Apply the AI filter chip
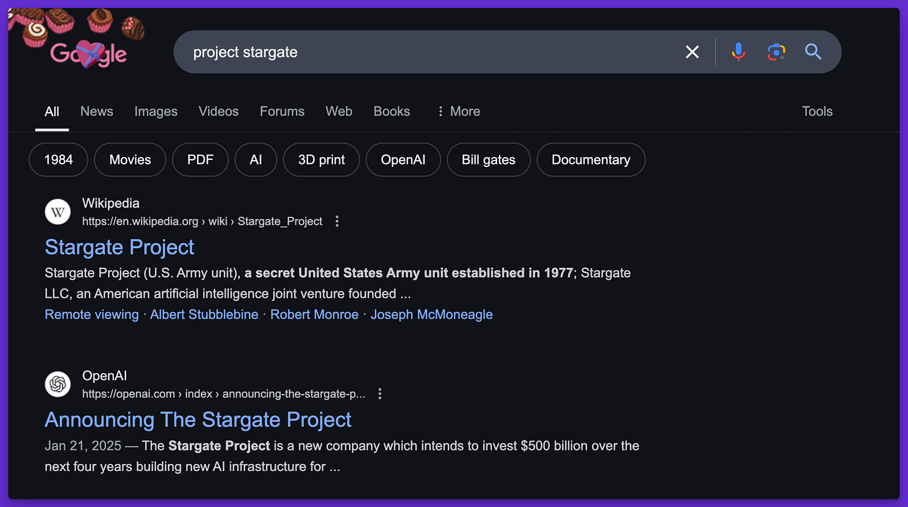908x507 pixels. coord(256,159)
